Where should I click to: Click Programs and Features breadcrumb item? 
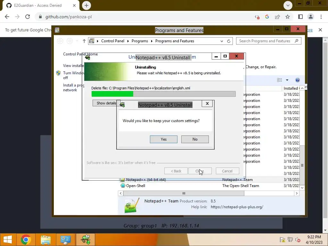[x=175, y=41]
